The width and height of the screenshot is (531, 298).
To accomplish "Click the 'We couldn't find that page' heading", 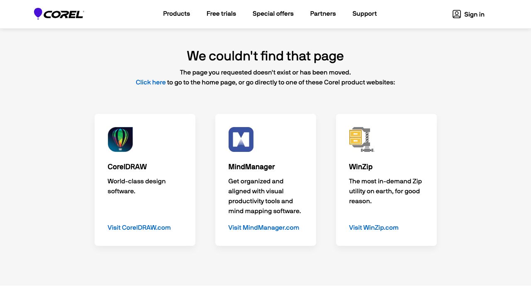I will (x=265, y=56).
